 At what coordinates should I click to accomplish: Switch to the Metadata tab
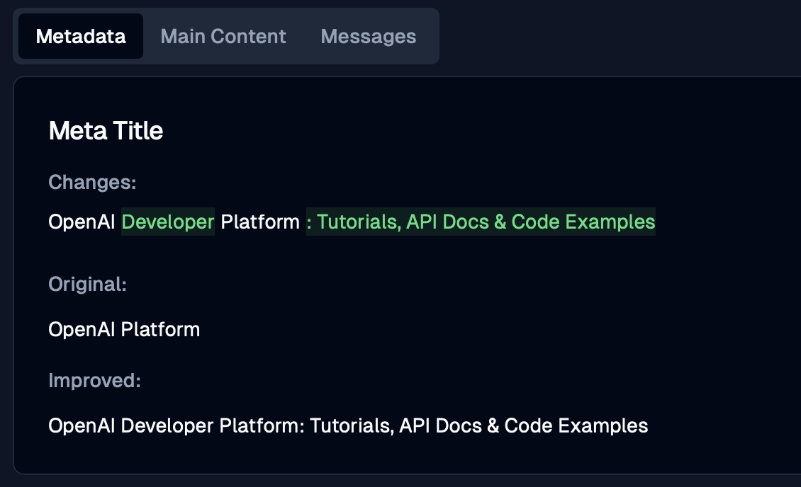(81, 36)
